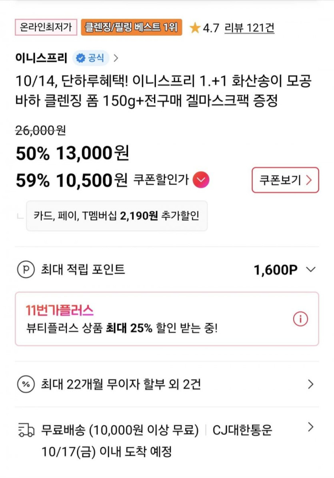
Task: Tap the yellow star rating icon
Action: tap(195, 28)
